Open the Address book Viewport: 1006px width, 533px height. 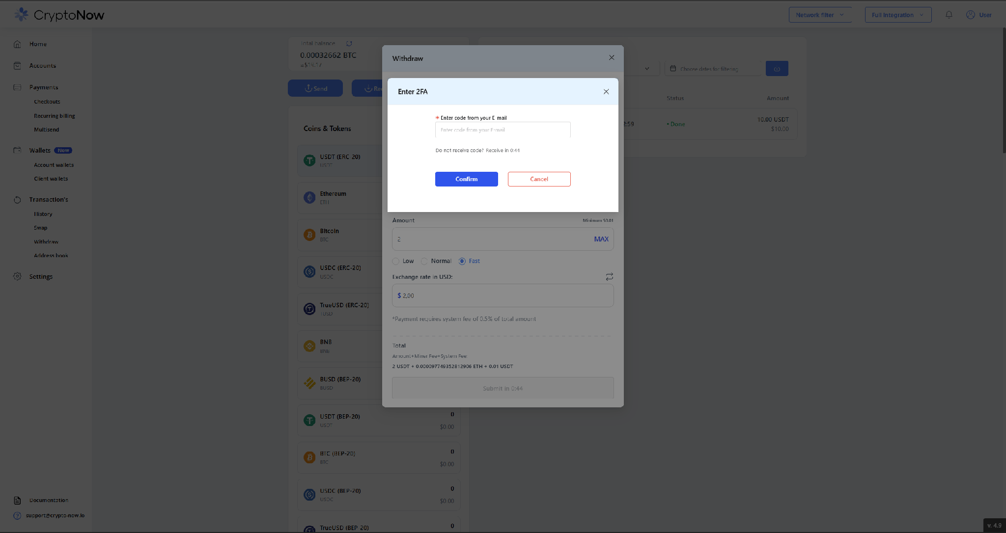point(51,255)
